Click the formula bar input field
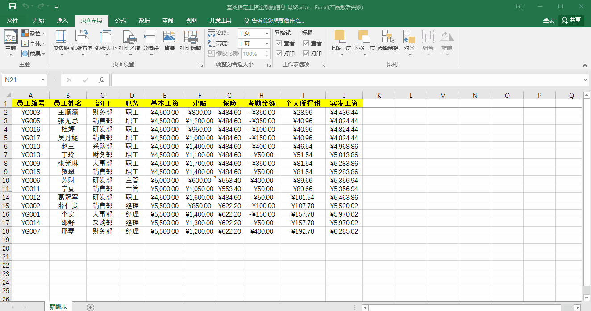Screen dimensions: 591x311 tap(347, 80)
